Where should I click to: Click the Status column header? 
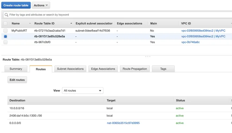coord(180,100)
